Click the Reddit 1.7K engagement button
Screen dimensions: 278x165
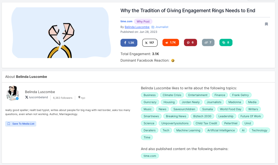point(171,43)
